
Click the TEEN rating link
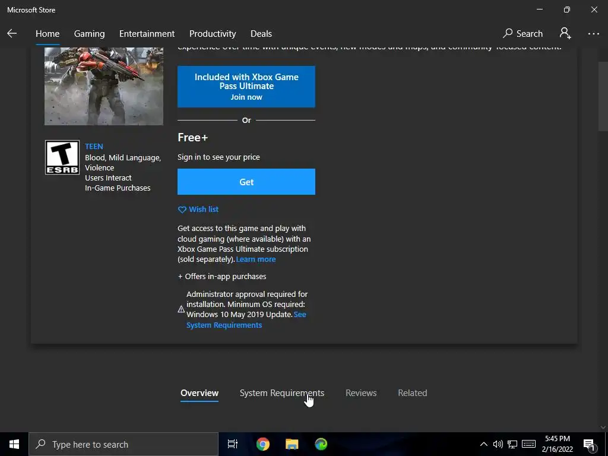coord(94,146)
